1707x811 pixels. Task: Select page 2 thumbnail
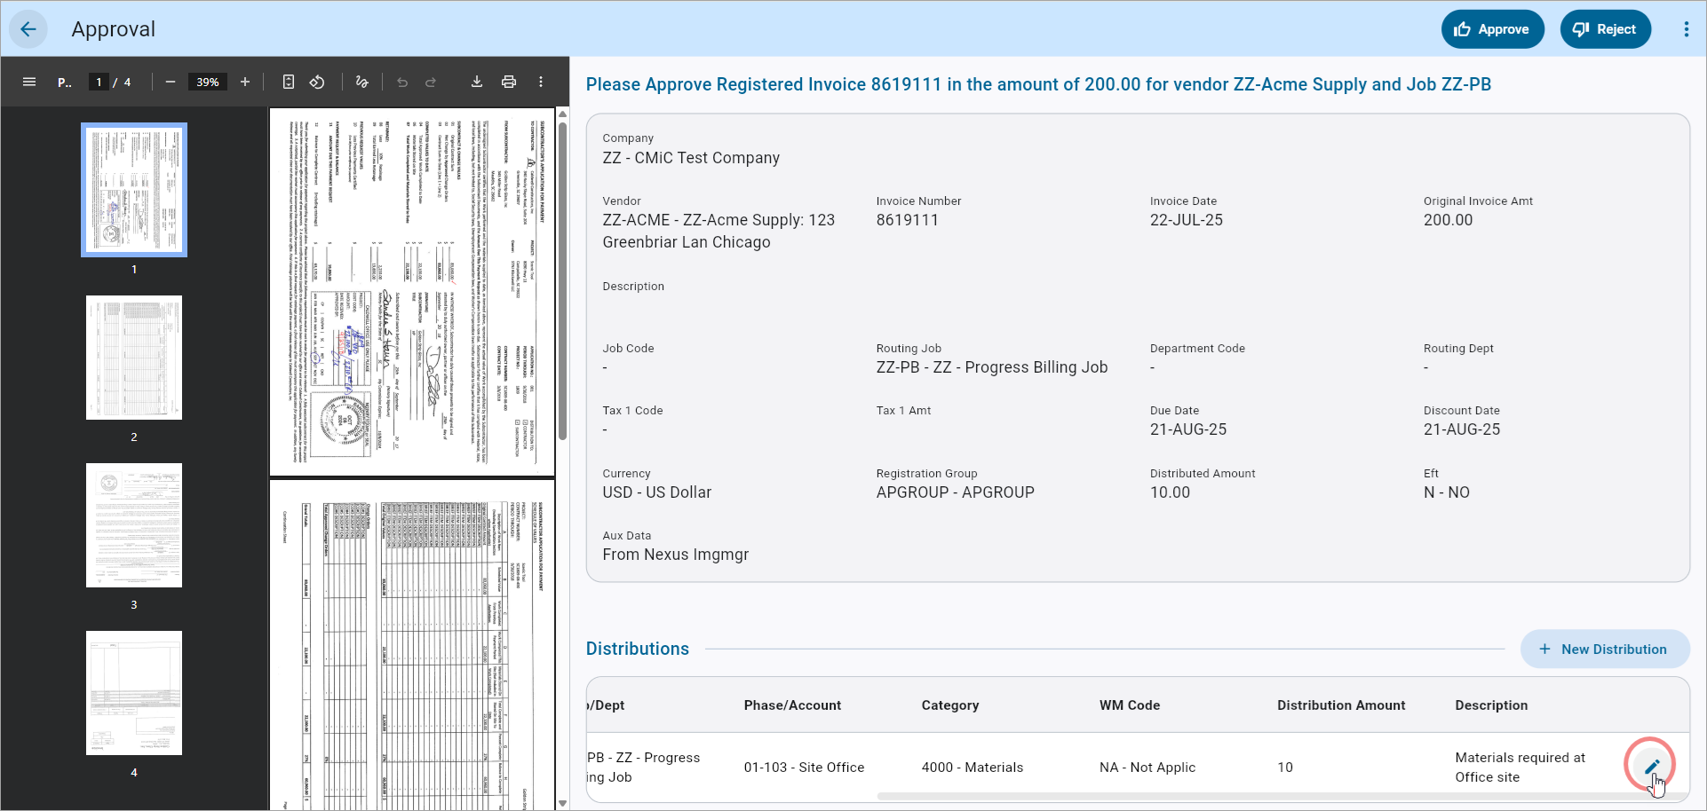click(134, 358)
